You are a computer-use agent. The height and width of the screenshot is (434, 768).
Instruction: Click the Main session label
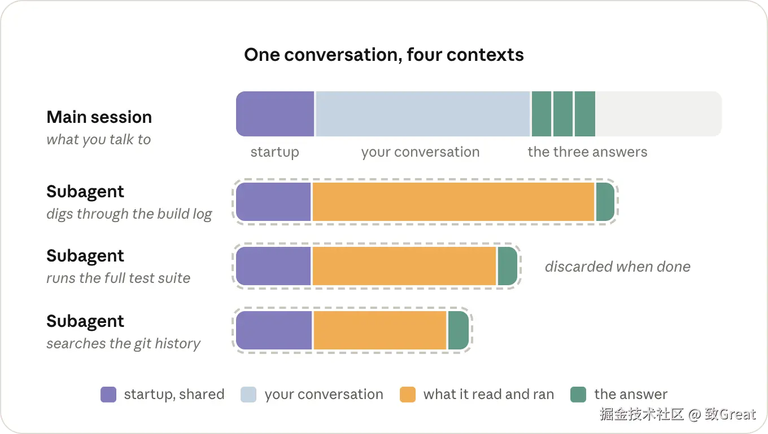click(99, 117)
